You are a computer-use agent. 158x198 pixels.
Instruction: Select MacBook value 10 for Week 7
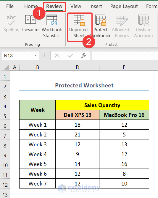(x=124, y=183)
